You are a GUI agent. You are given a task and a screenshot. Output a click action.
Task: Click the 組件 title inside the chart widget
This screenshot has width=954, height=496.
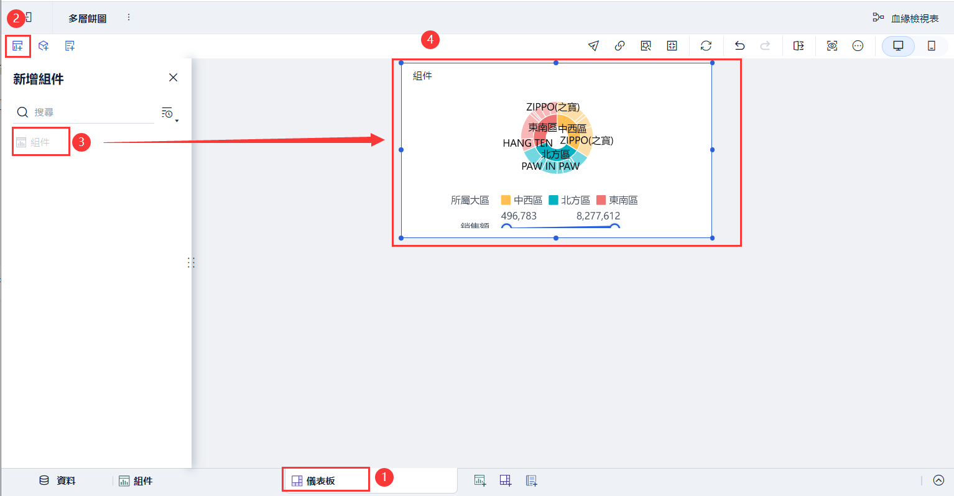point(422,76)
